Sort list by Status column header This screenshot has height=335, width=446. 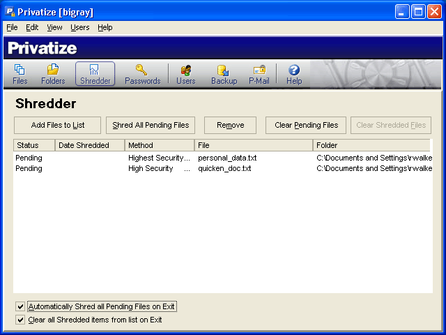33,145
